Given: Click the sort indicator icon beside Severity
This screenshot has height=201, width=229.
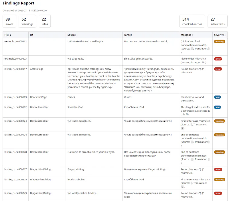Looking at the screenshot, I should pos(225,35).
